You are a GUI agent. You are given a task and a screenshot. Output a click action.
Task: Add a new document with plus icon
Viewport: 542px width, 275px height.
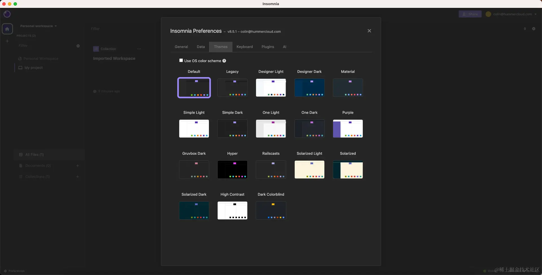[78, 166]
